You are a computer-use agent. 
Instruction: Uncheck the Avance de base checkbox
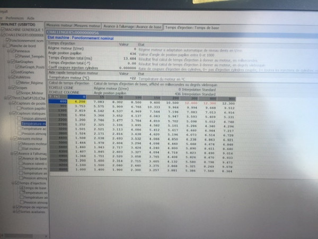click(x=20, y=158)
